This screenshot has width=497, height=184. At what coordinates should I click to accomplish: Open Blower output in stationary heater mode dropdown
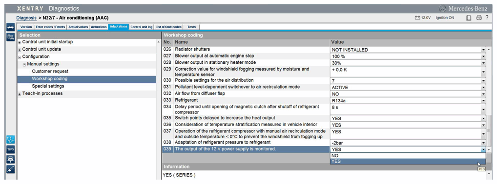483,63
